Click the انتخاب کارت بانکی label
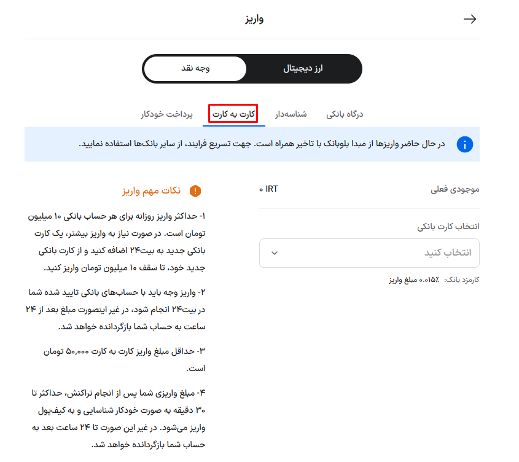This screenshot has height=462, width=519. (x=448, y=227)
